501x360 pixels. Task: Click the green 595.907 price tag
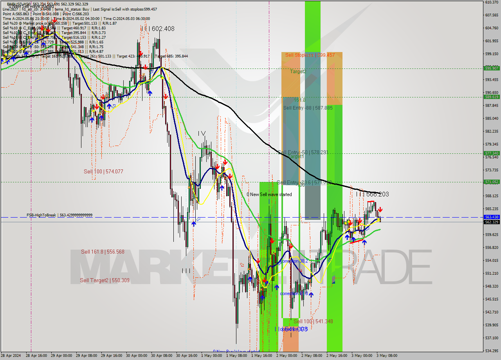pyautogui.click(x=492, y=68)
